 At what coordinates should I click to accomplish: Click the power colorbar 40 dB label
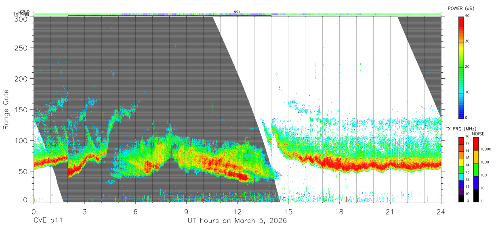467,16
